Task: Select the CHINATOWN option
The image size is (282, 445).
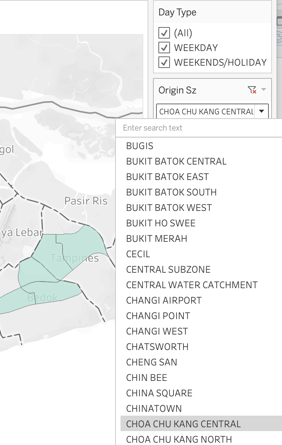Action: click(x=154, y=409)
